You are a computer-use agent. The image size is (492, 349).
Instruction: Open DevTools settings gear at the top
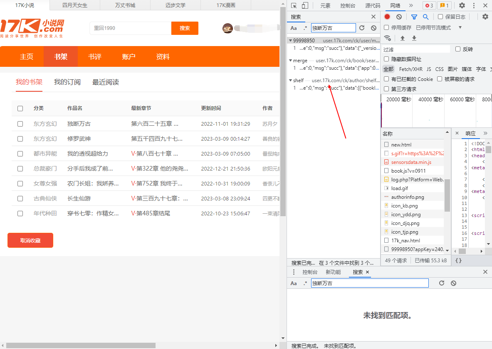(462, 5)
